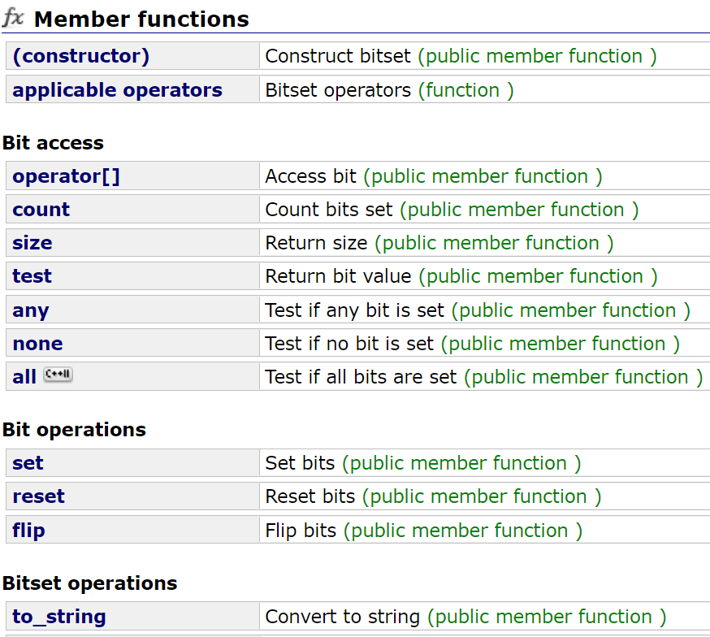
Task: Open the size member function link
Action: coord(32,243)
